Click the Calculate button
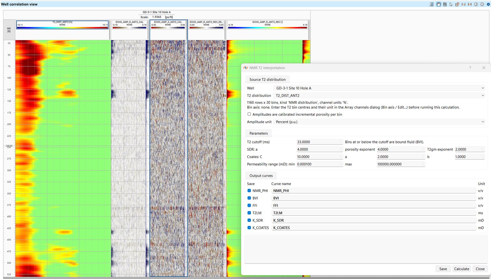491x279 pixels. (462, 269)
